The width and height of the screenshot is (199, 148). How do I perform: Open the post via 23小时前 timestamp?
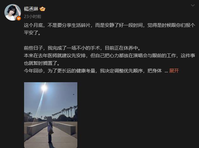click(33, 16)
